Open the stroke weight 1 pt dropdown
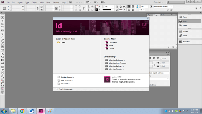The height and width of the screenshot is (114, 202). click(113, 7)
